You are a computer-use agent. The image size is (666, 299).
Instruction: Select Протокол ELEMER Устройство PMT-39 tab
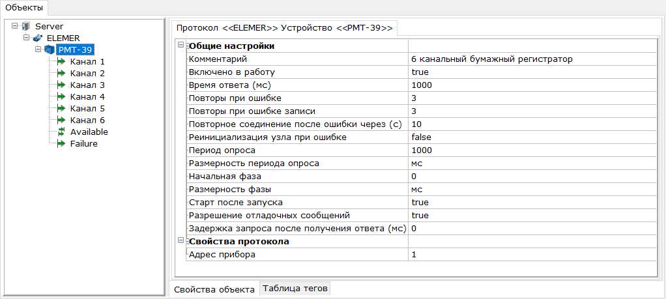pos(283,28)
